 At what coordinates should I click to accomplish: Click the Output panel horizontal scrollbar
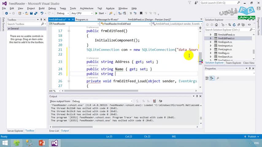(72, 127)
